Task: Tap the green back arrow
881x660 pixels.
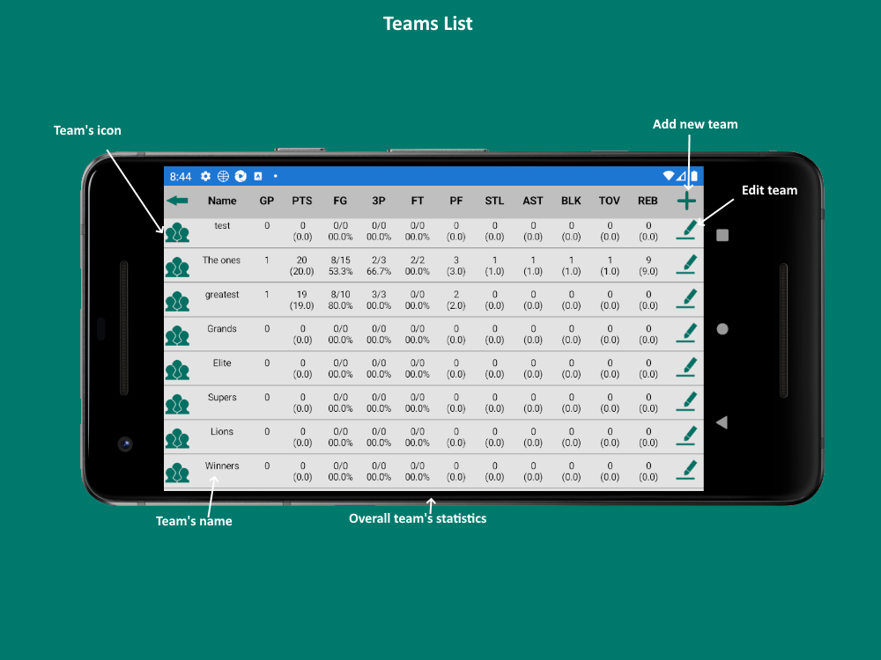Action: (177, 201)
